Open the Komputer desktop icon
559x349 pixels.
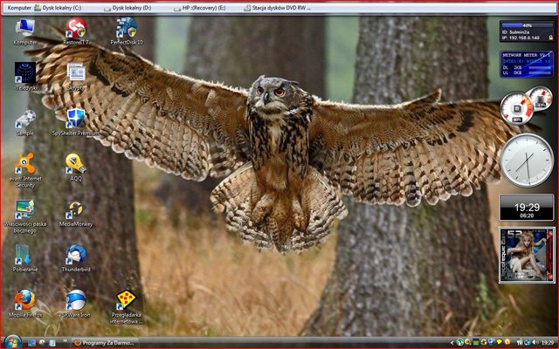pyautogui.click(x=24, y=29)
